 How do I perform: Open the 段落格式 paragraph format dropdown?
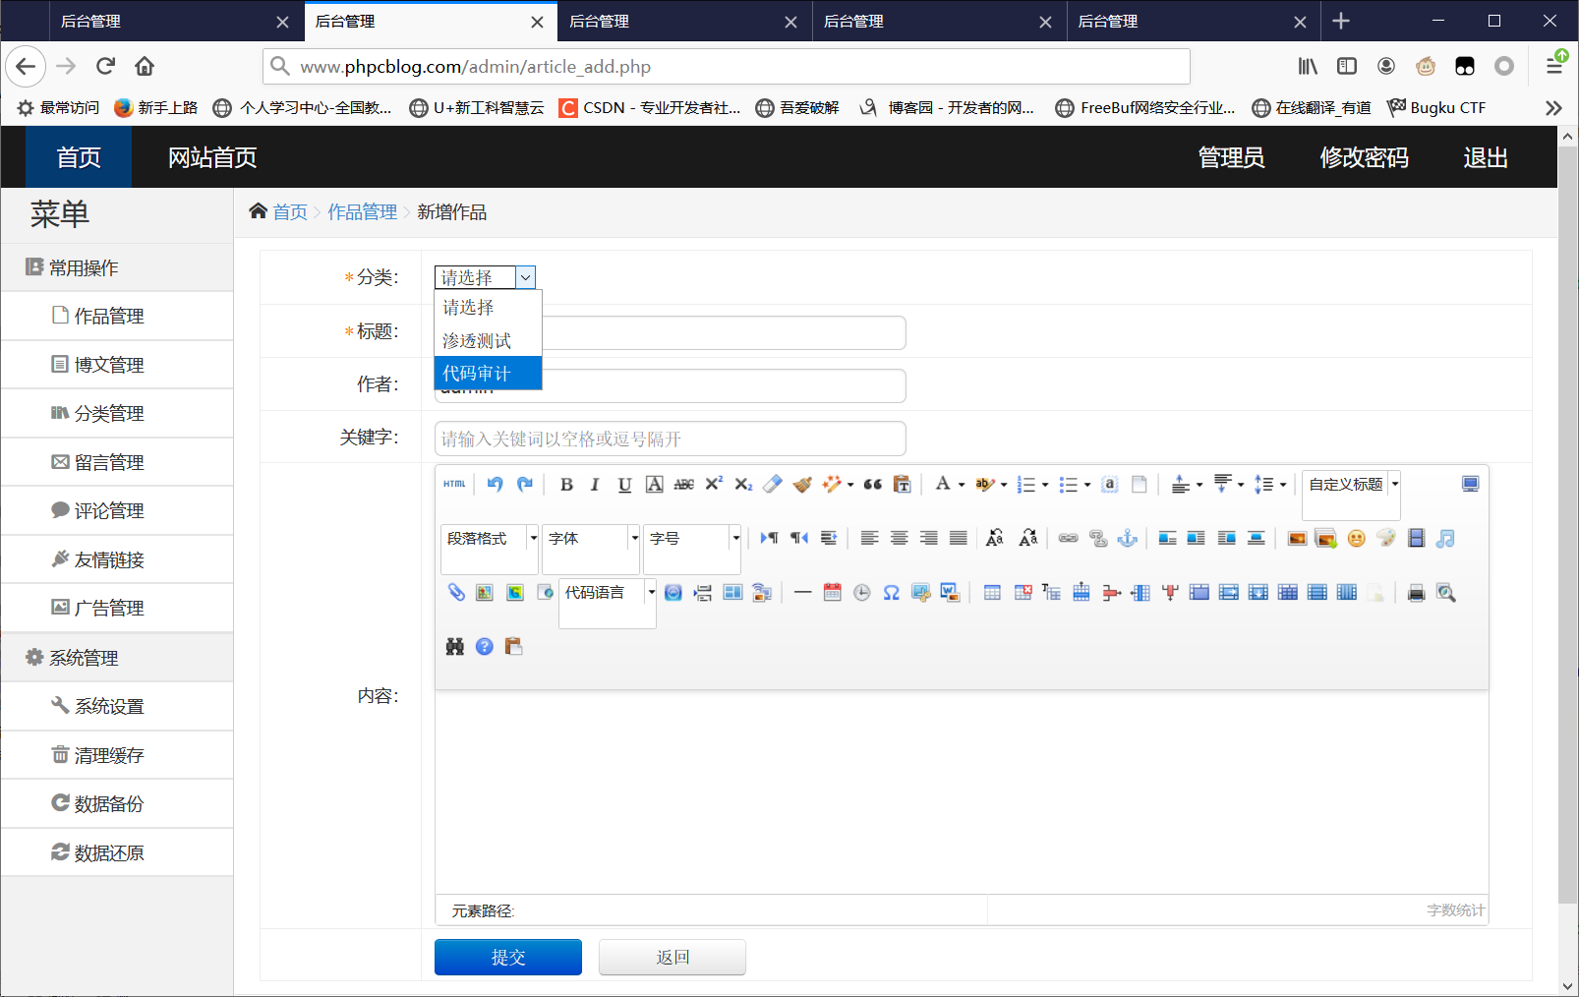(490, 538)
